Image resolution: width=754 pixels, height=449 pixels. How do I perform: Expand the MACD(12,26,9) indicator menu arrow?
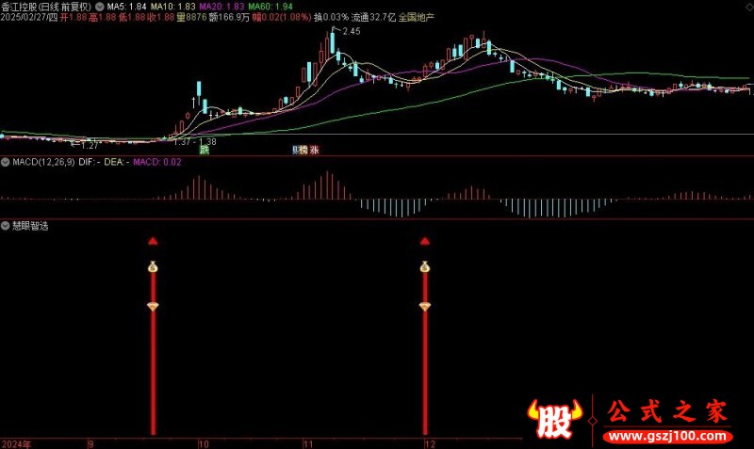[6, 162]
